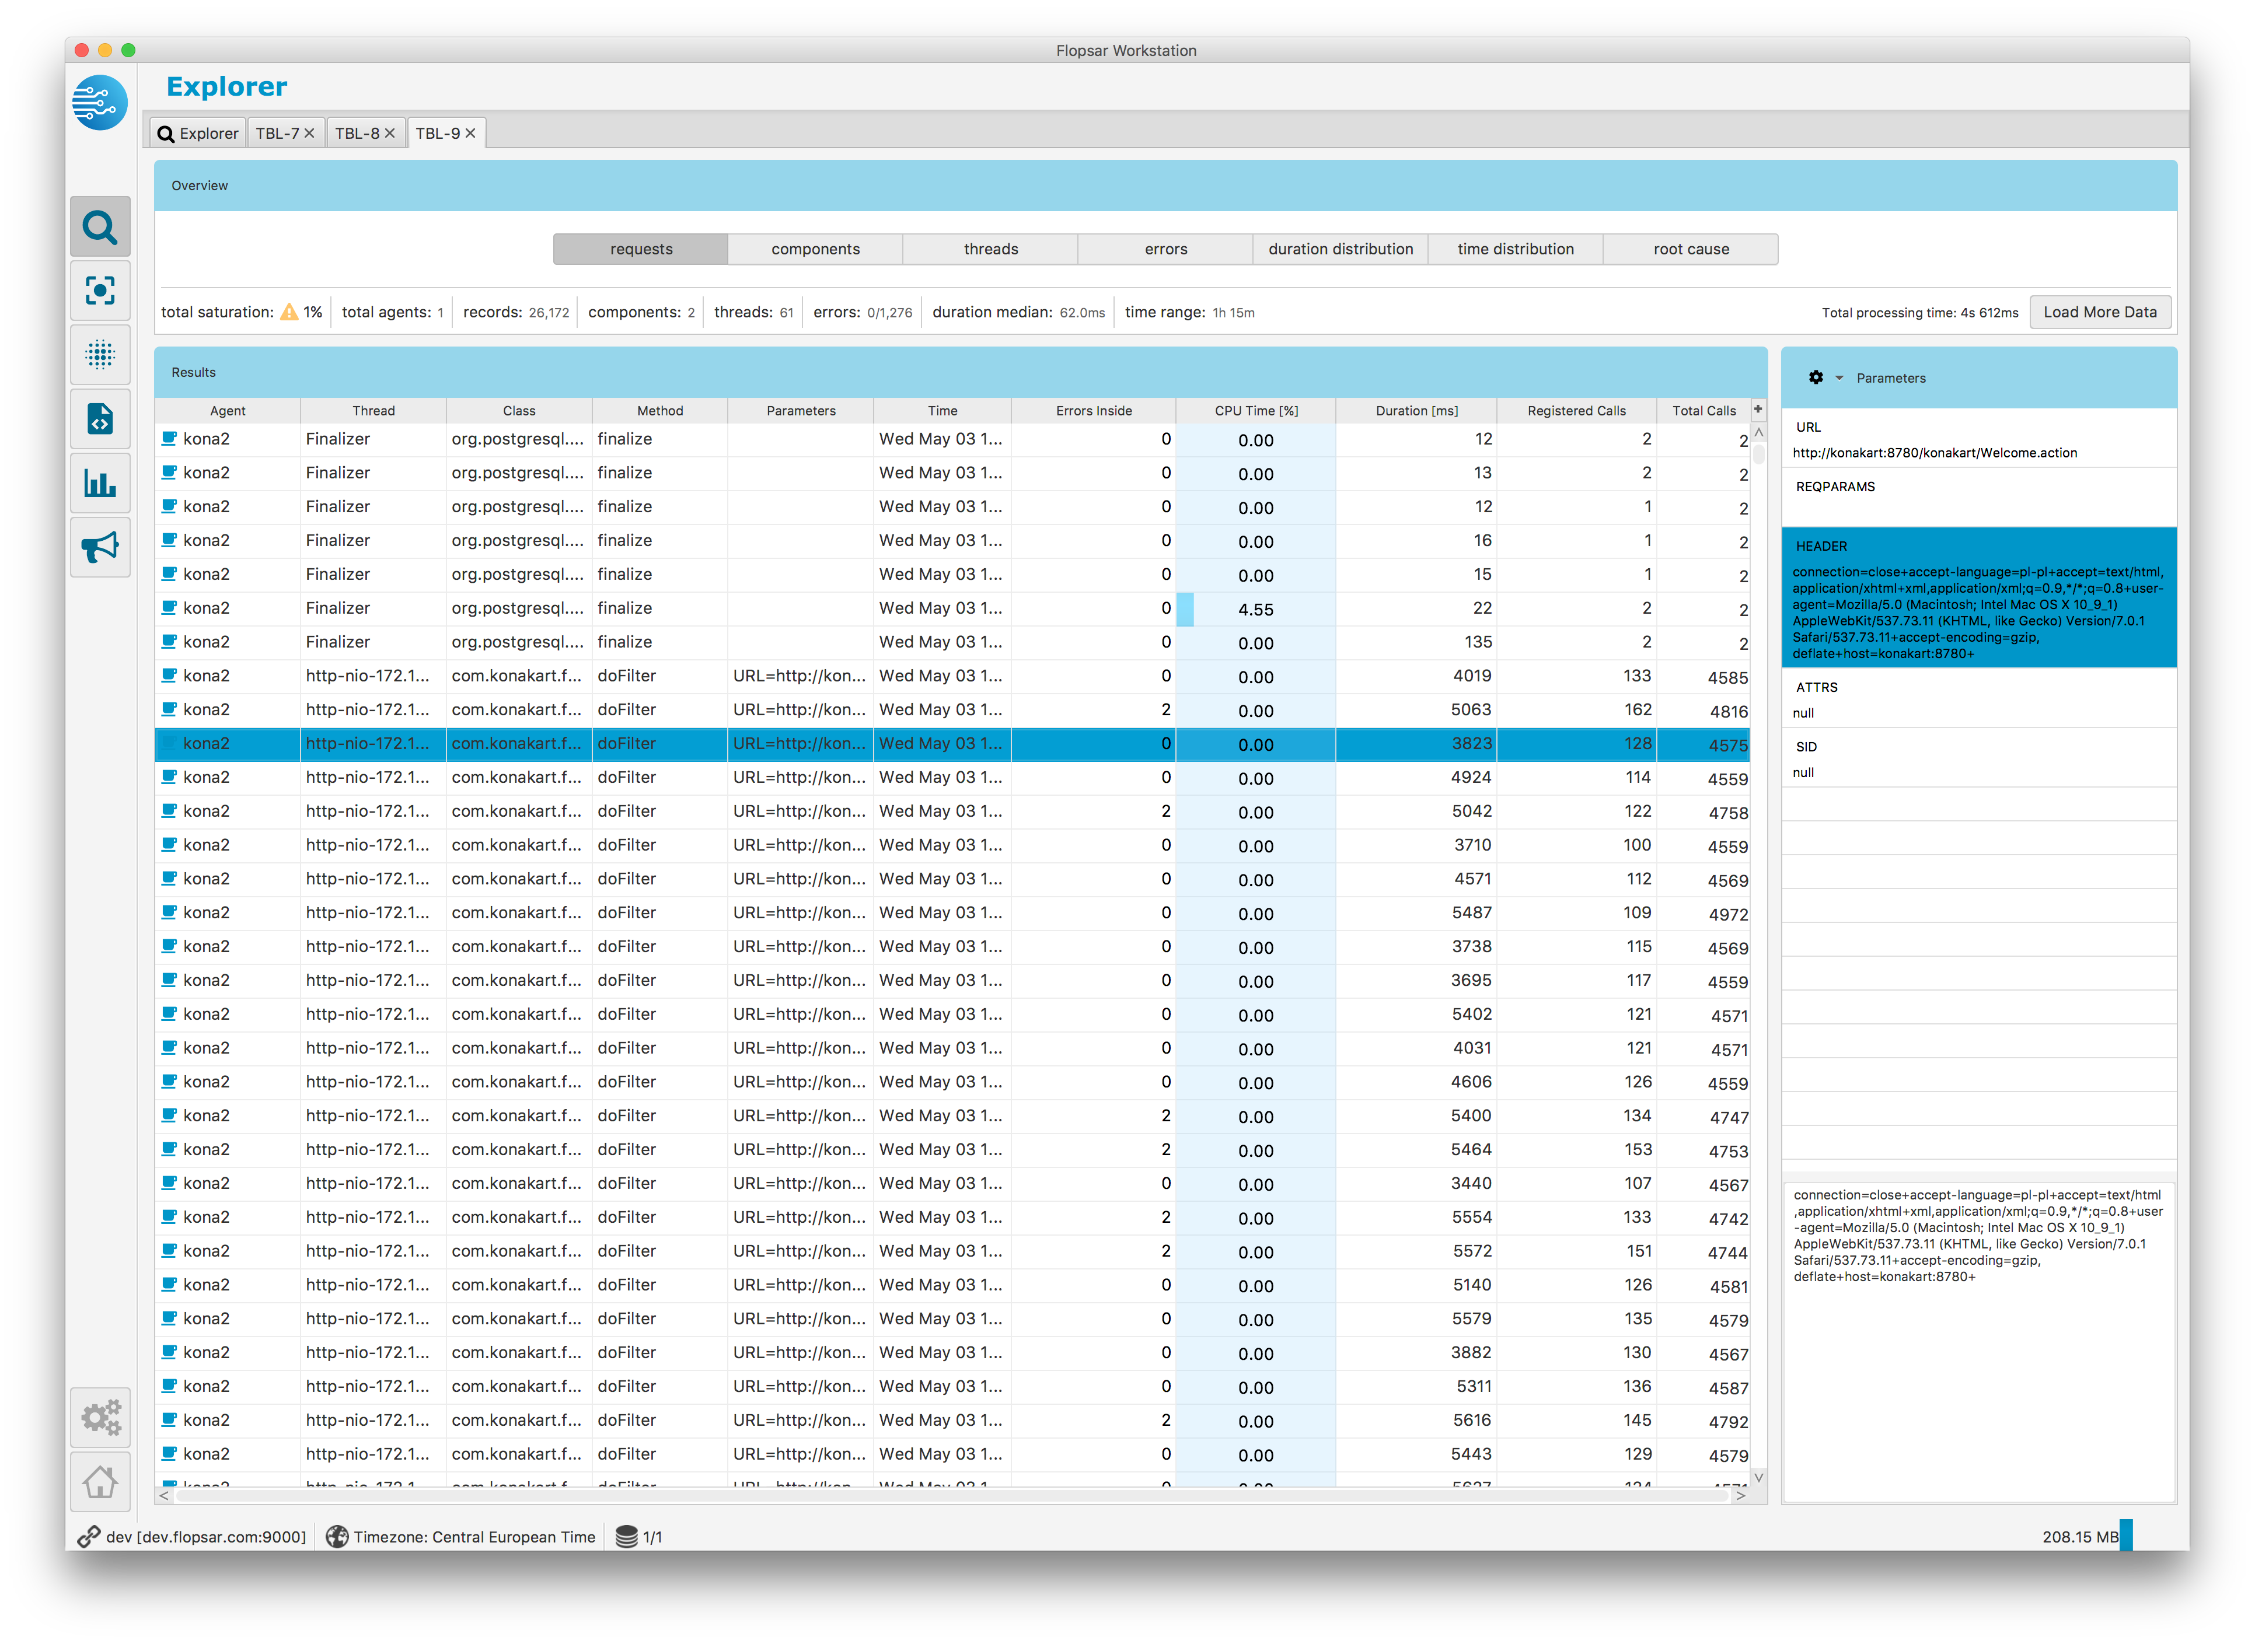The image size is (2255, 1644).
Task: Select the URL parameter value
Action: [1935, 453]
